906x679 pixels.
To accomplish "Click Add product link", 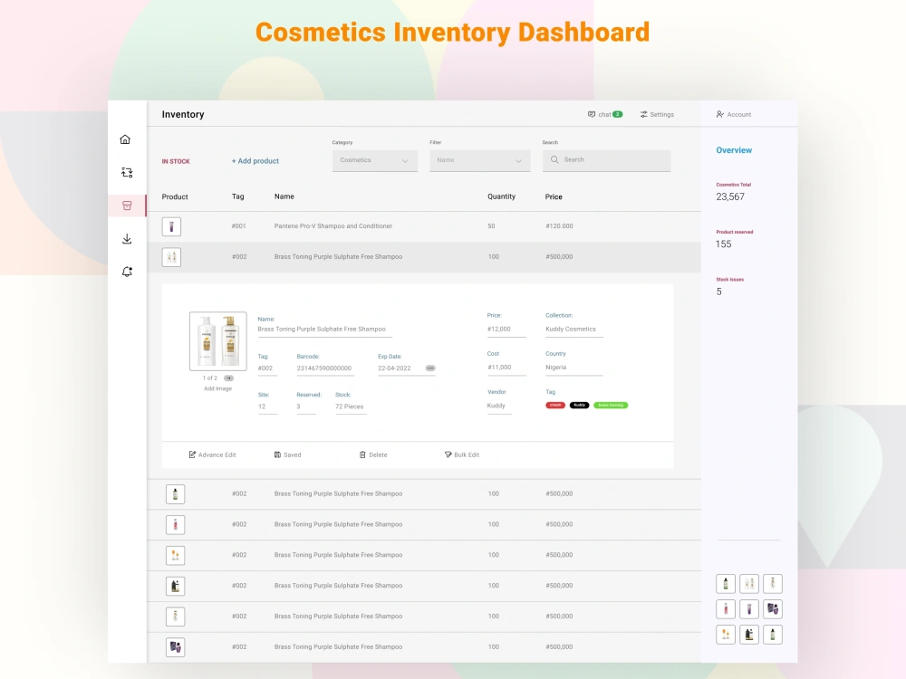I will coord(255,161).
